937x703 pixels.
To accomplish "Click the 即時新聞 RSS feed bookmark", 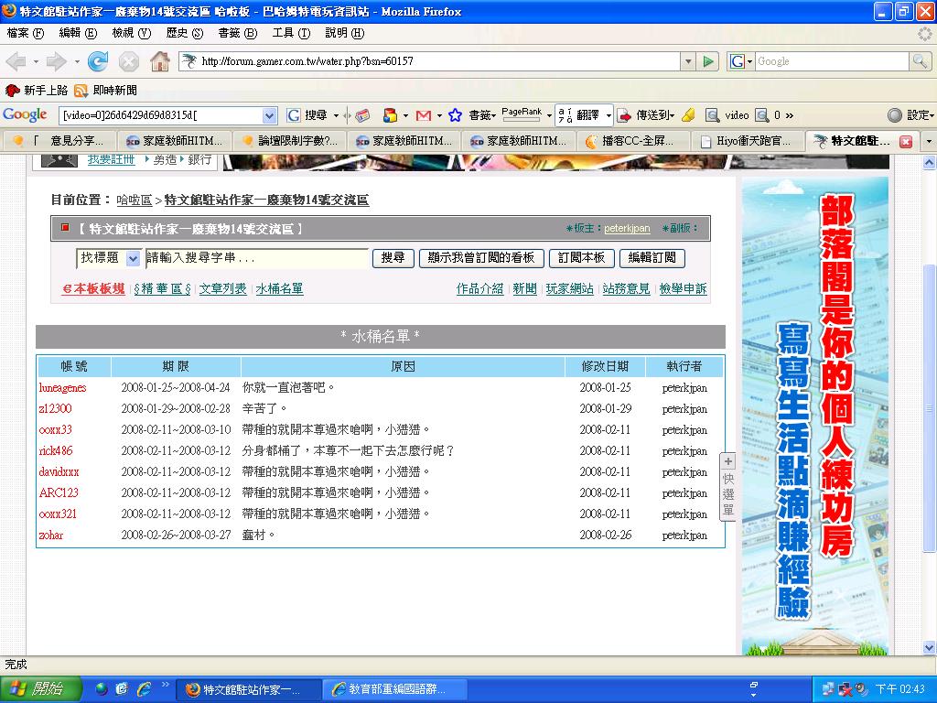I will (x=106, y=90).
